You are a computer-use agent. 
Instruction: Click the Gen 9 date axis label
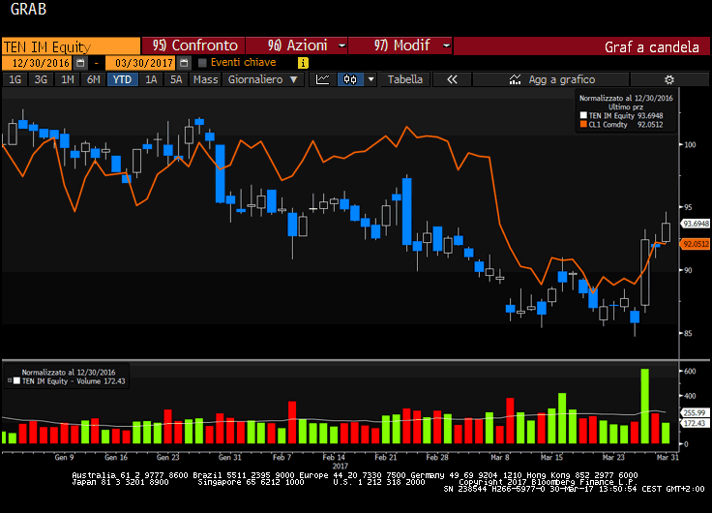(64, 457)
